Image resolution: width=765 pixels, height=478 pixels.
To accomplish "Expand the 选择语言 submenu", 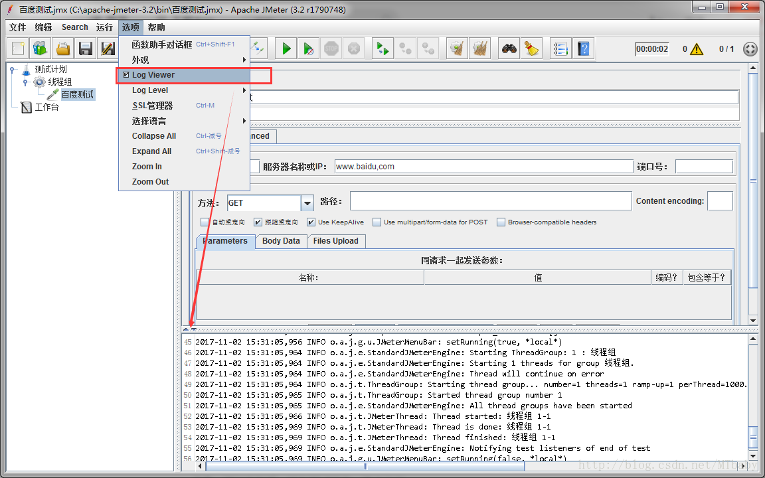I will coord(185,120).
